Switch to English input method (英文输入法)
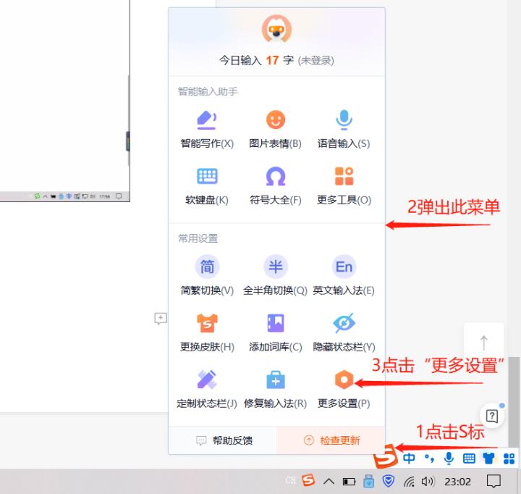Image resolution: width=521 pixels, height=494 pixels. (x=344, y=276)
